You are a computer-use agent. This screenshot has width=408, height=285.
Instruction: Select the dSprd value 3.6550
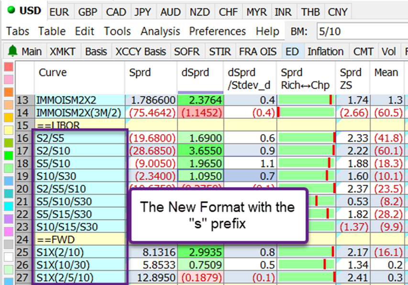[x=200, y=151]
